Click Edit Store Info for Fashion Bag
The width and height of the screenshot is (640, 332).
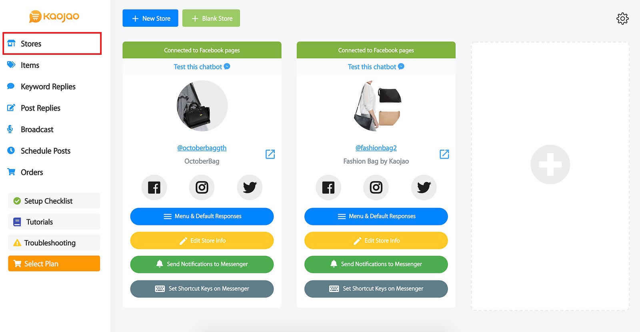(376, 241)
